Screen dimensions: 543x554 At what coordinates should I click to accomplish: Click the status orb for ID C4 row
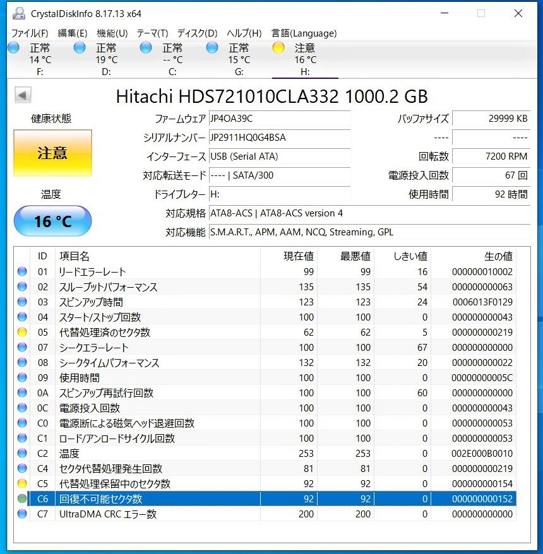pyautogui.click(x=22, y=468)
